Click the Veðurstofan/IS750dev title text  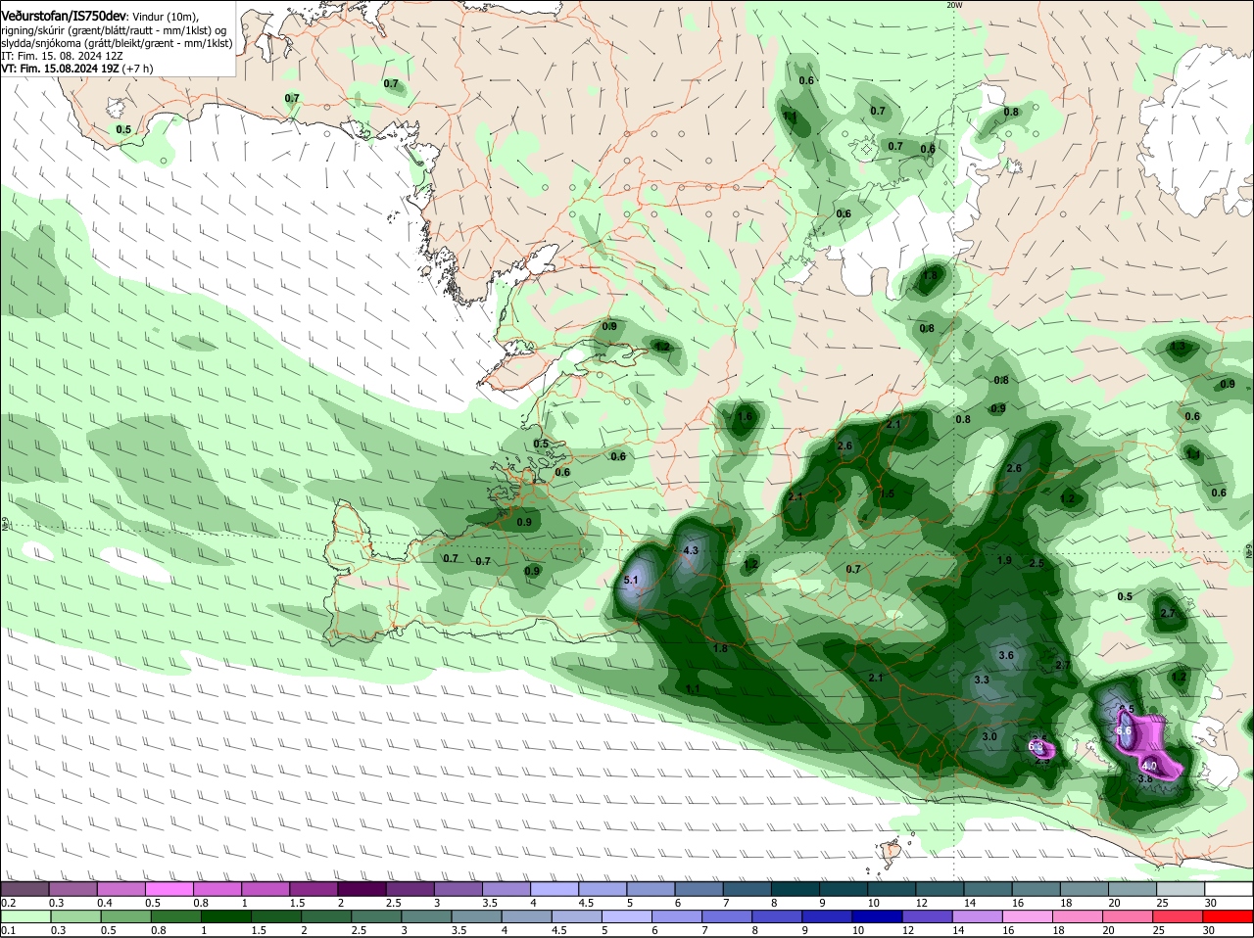(x=64, y=16)
